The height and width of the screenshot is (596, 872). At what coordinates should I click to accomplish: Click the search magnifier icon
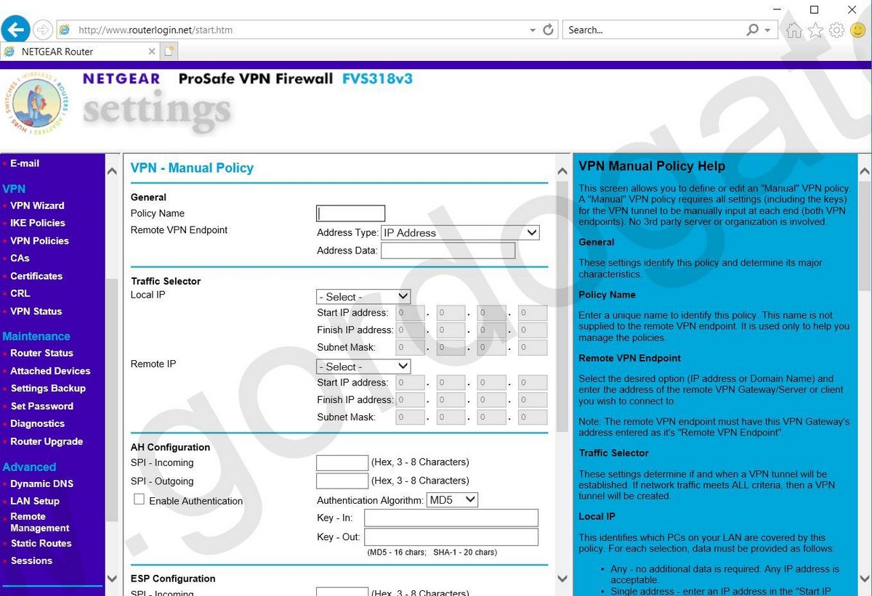point(753,30)
